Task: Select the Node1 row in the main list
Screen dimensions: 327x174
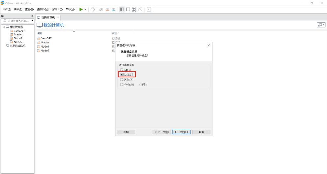Action: pos(45,46)
